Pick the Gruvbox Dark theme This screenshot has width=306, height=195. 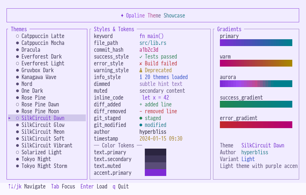pos(47,70)
